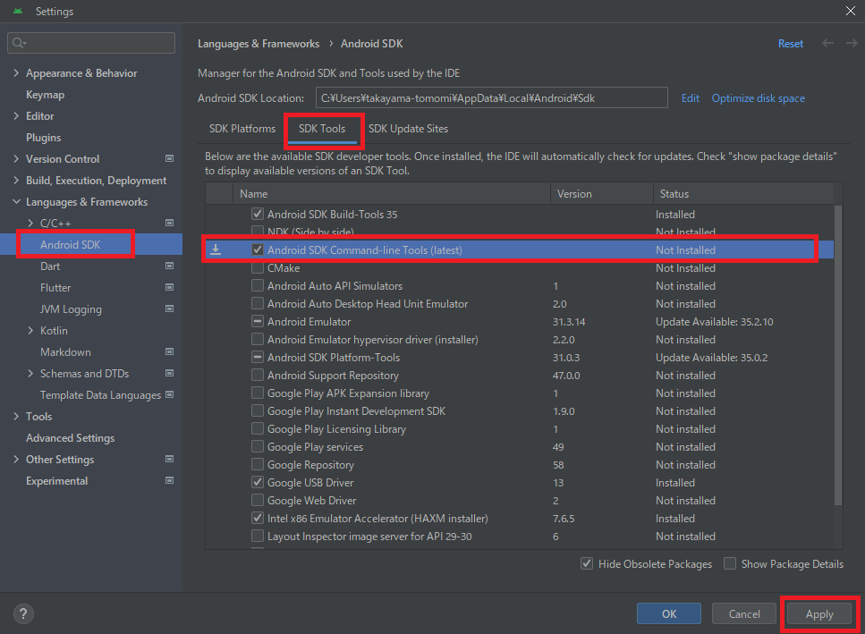Toggle Android SDK Command-line Tools (latest) checkbox

[x=257, y=249]
